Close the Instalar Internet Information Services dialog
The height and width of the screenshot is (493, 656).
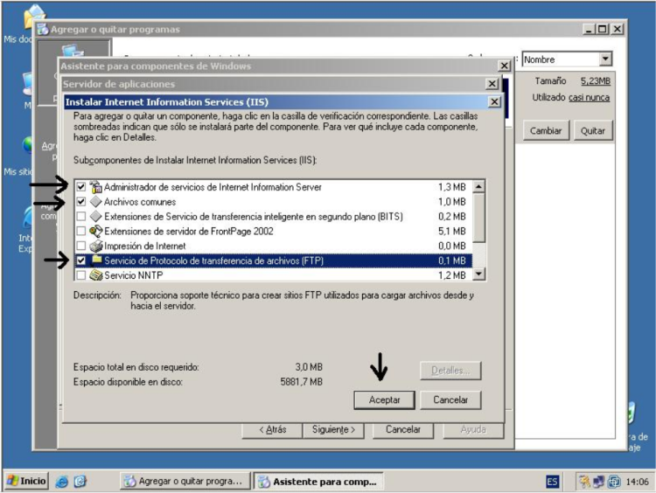click(494, 101)
